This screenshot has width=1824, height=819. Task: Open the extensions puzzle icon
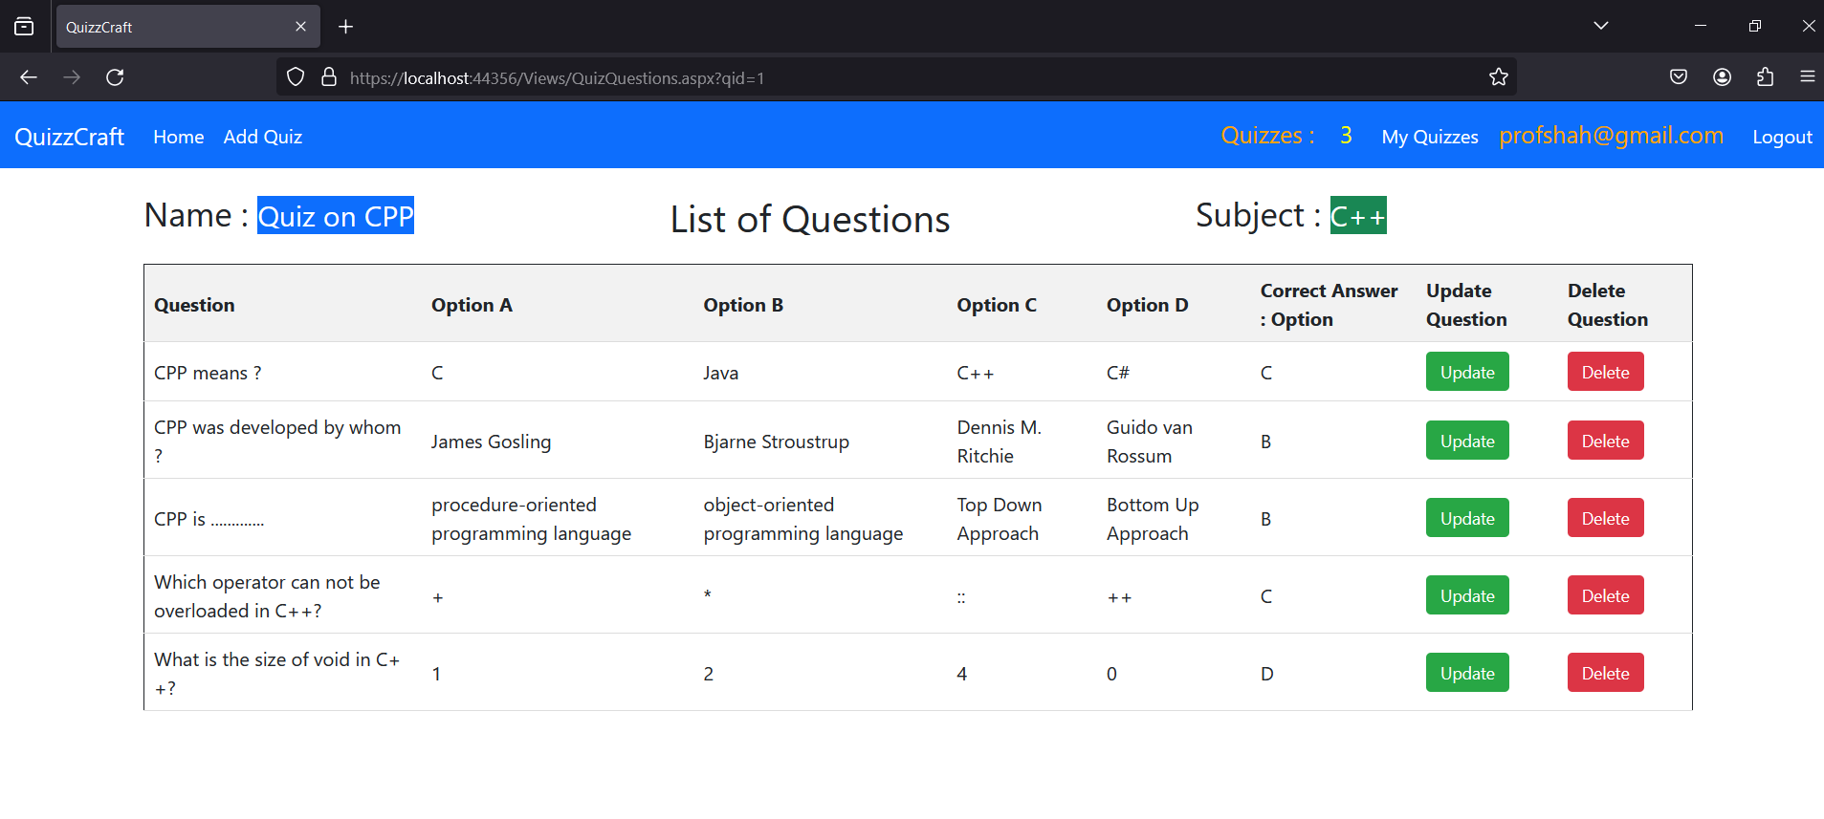pyautogui.click(x=1765, y=77)
